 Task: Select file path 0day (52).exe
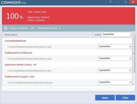[30, 83]
